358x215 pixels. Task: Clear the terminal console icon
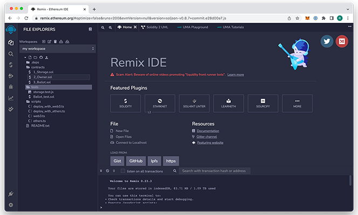coord(107,171)
